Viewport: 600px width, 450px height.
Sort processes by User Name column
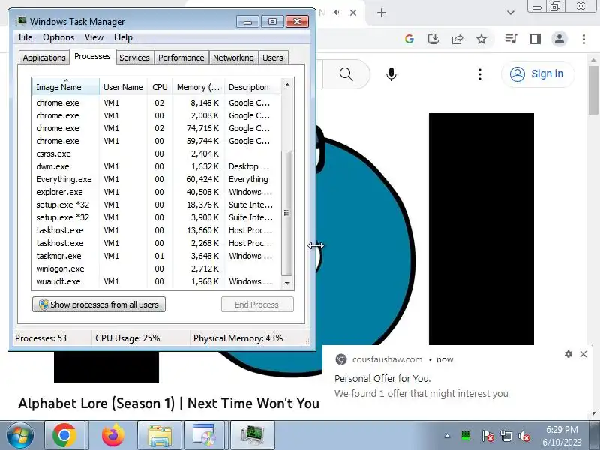pyautogui.click(x=123, y=87)
